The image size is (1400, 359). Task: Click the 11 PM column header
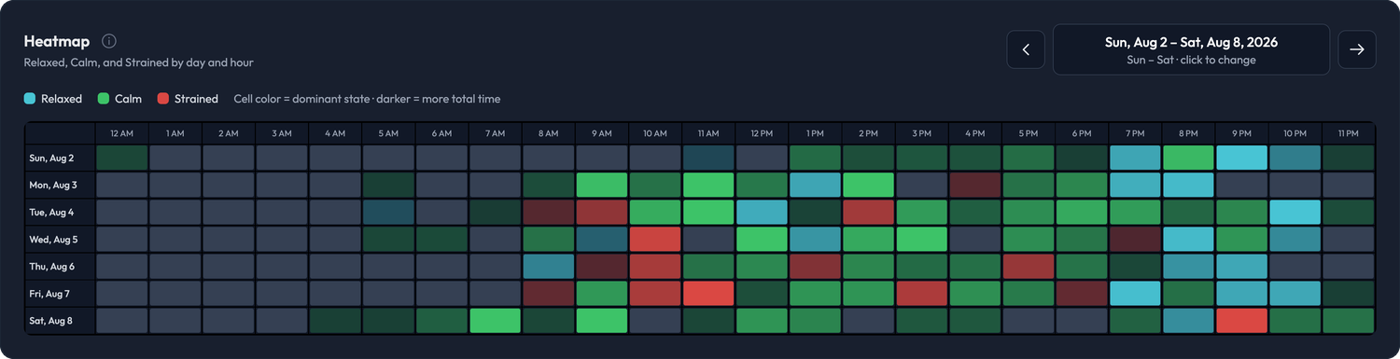click(x=1350, y=133)
